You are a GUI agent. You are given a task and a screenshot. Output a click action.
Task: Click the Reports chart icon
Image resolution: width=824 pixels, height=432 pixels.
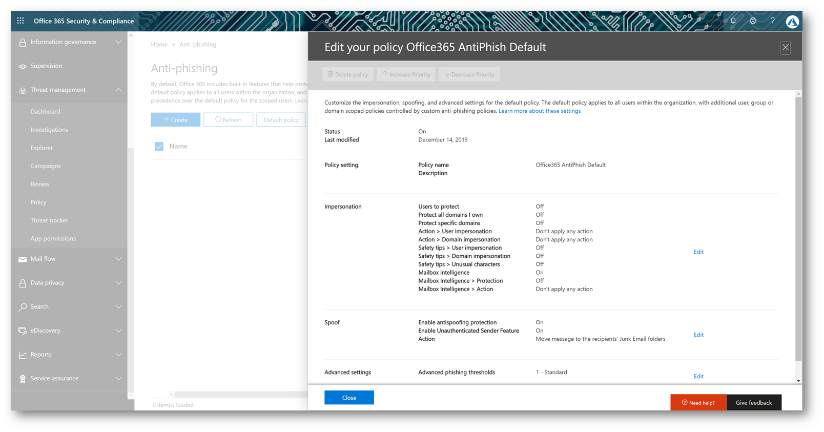pos(23,355)
